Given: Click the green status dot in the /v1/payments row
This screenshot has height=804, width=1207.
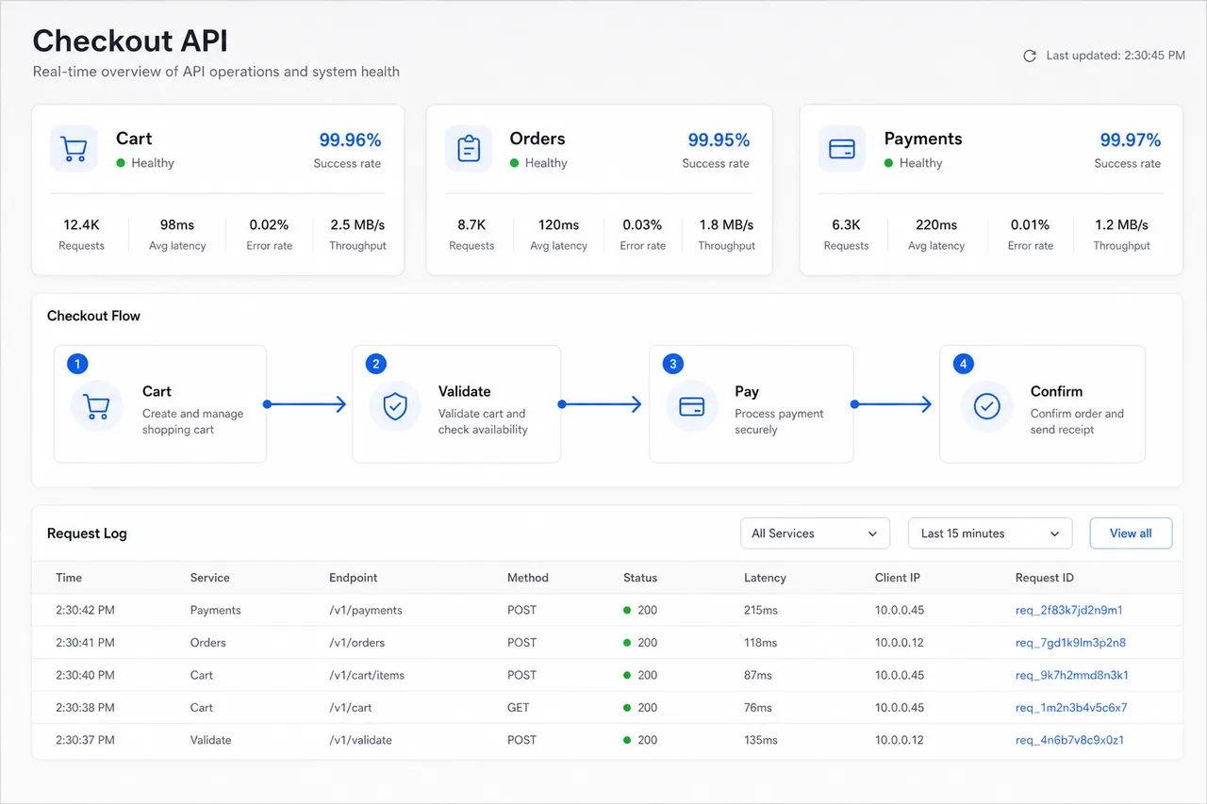Looking at the screenshot, I should (x=627, y=610).
